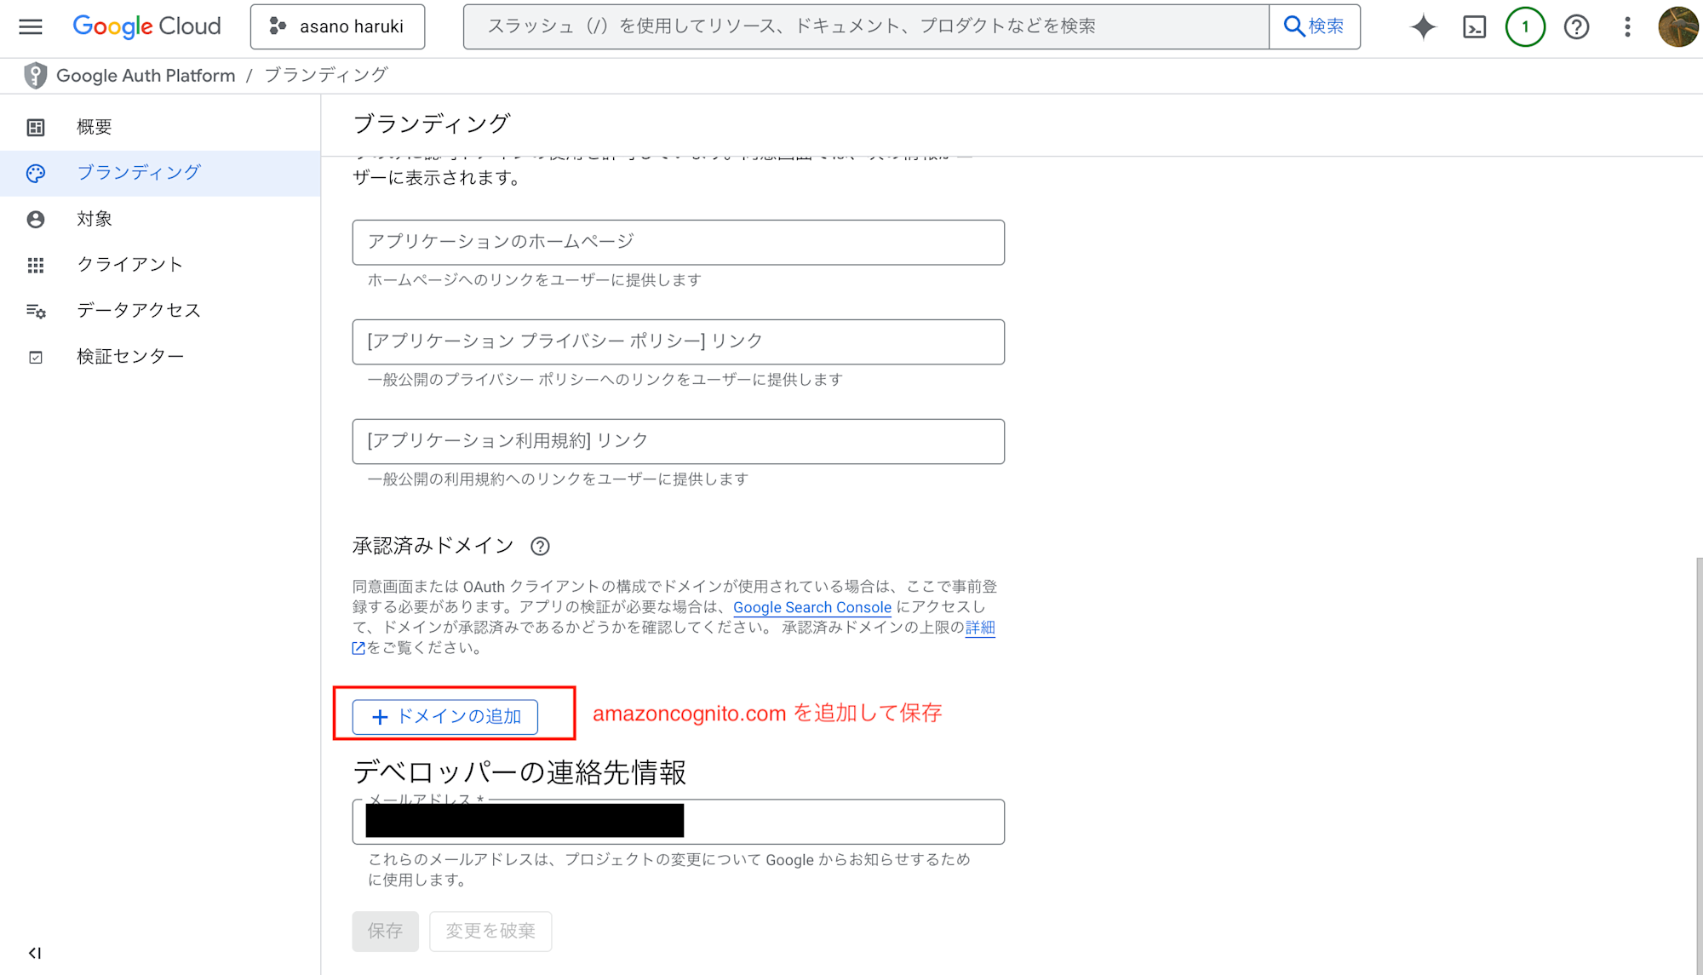Click the 保存 save button
Screen dimensions: 1703x975
pyautogui.click(x=385, y=932)
